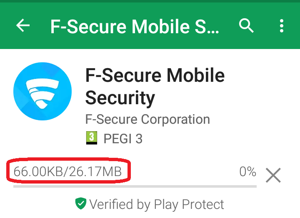Screen dimensions: 300x218
Task: Tap the F-Secure shield app icon
Action: (42, 91)
